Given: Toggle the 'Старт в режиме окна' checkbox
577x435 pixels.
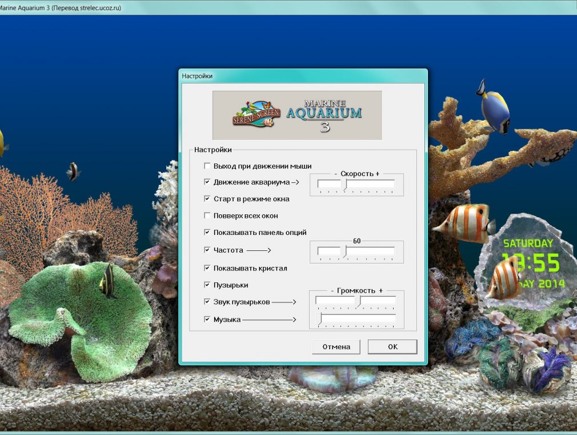Looking at the screenshot, I should [x=207, y=199].
